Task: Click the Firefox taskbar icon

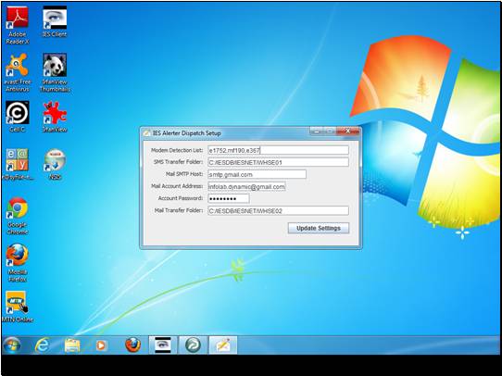Action: coord(132,345)
